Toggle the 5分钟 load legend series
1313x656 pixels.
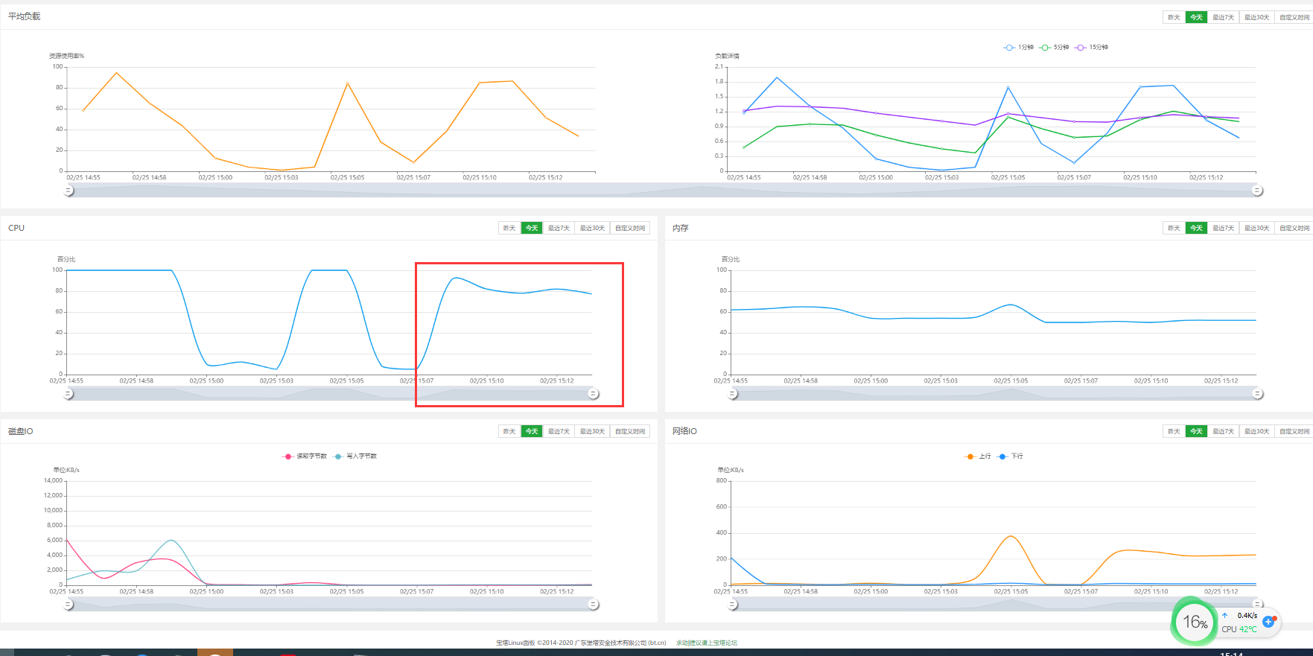(1054, 47)
